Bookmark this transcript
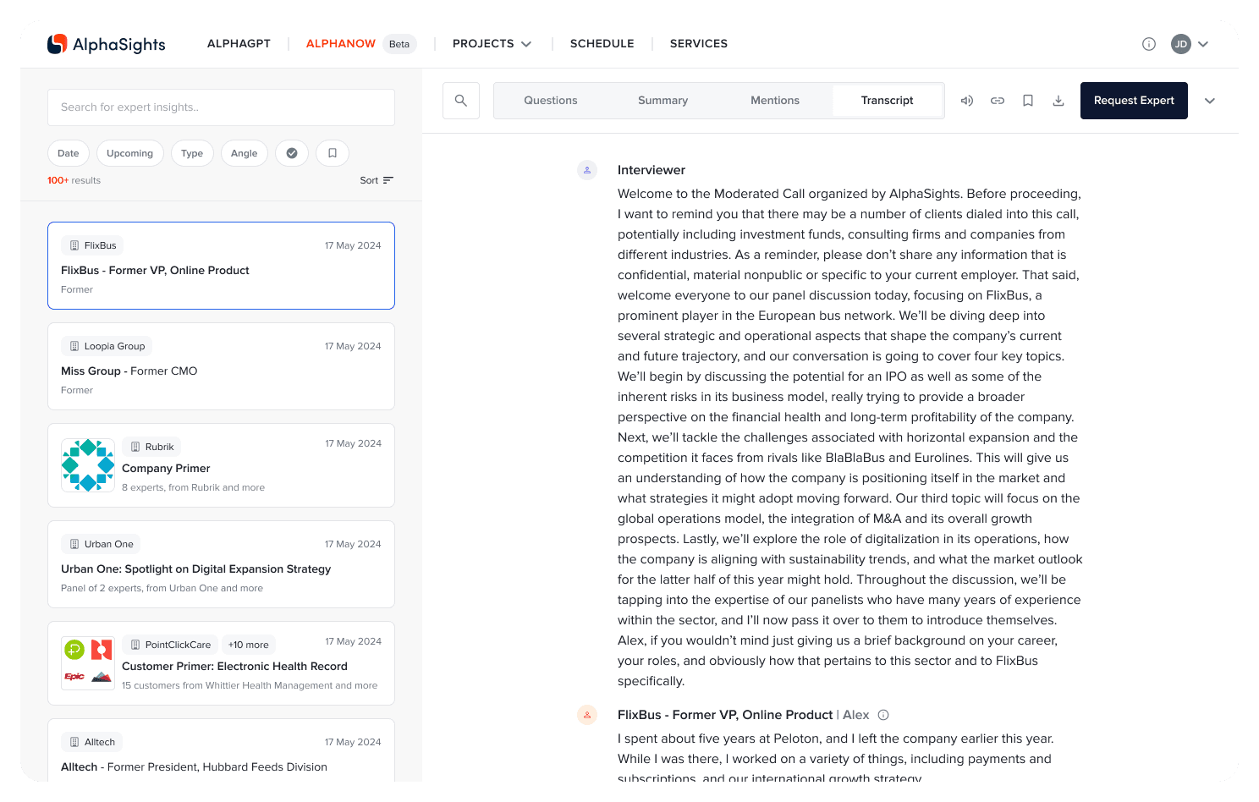1259x802 pixels. 1028,101
